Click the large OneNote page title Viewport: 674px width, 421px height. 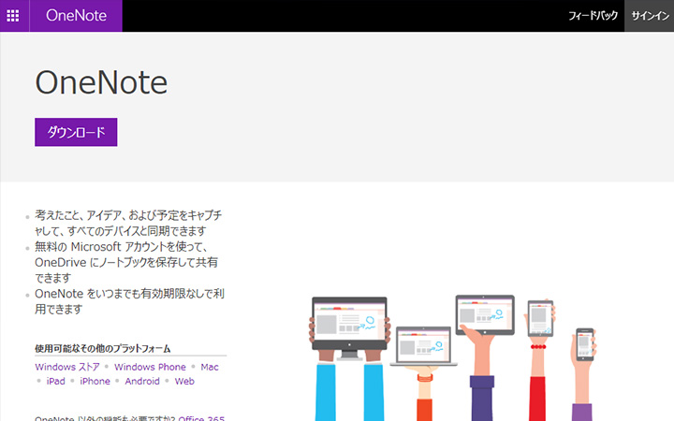pyautogui.click(x=101, y=83)
